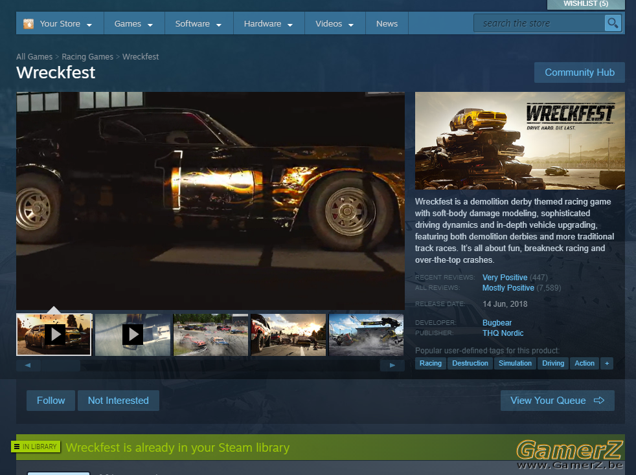Image resolution: width=636 pixels, height=475 pixels.
Task: Play the second trailer video thumbnail
Action: point(133,335)
